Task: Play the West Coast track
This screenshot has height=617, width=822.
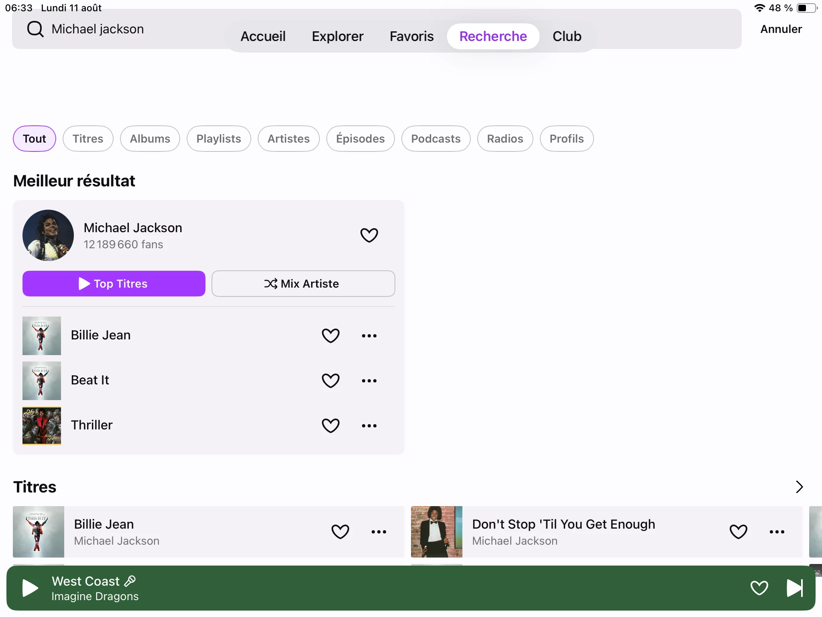Action: click(30, 588)
